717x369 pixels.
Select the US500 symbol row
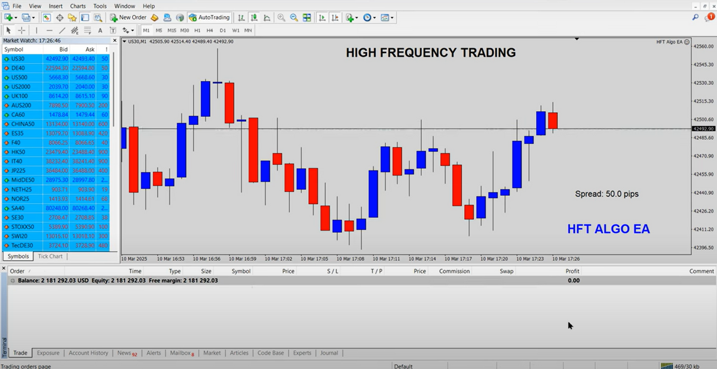coord(18,78)
